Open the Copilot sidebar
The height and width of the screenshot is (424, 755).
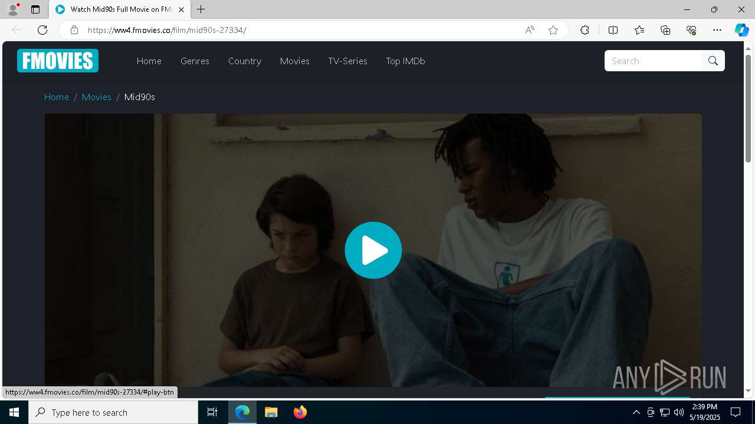click(x=742, y=30)
